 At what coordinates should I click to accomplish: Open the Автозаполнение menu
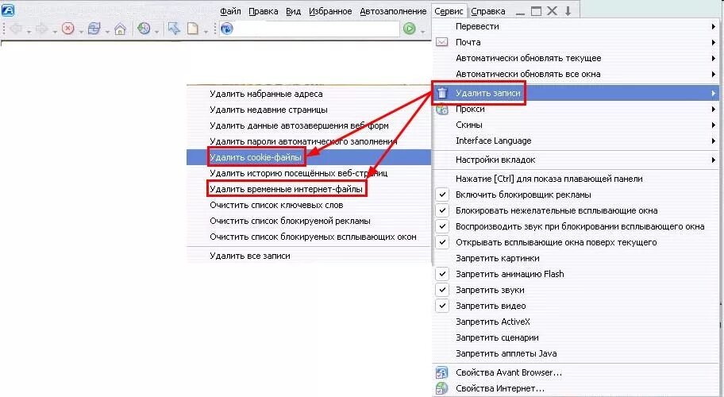[x=393, y=11]
